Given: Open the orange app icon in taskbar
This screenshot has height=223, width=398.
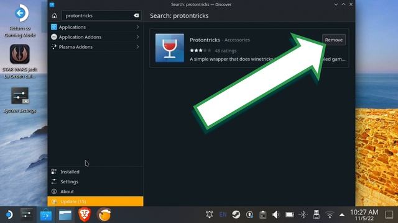Looking at the screenshot, I should [x=104, y=215].
